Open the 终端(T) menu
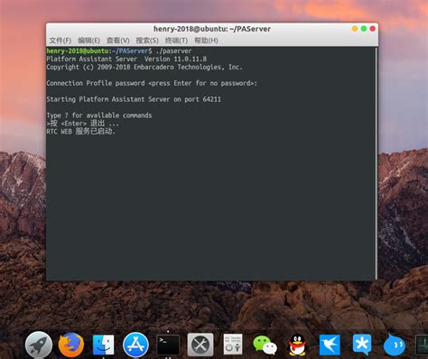Viewport: 428px width, 359px height. pos(176,41)
